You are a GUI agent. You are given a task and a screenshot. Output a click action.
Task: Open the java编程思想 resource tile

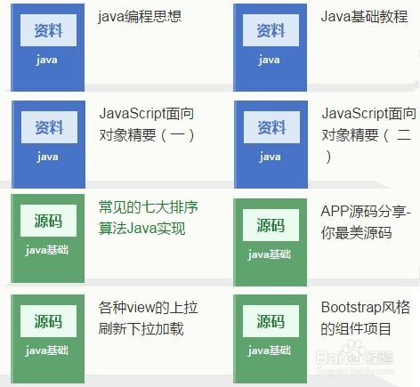pos(48,47)
